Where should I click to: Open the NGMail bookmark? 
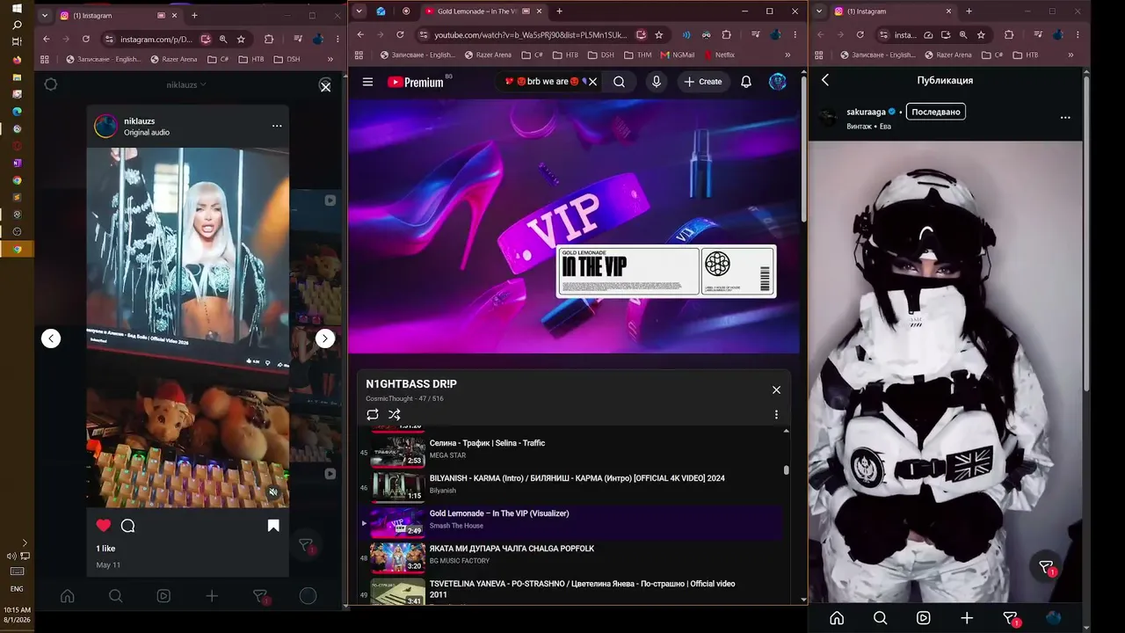678,55
